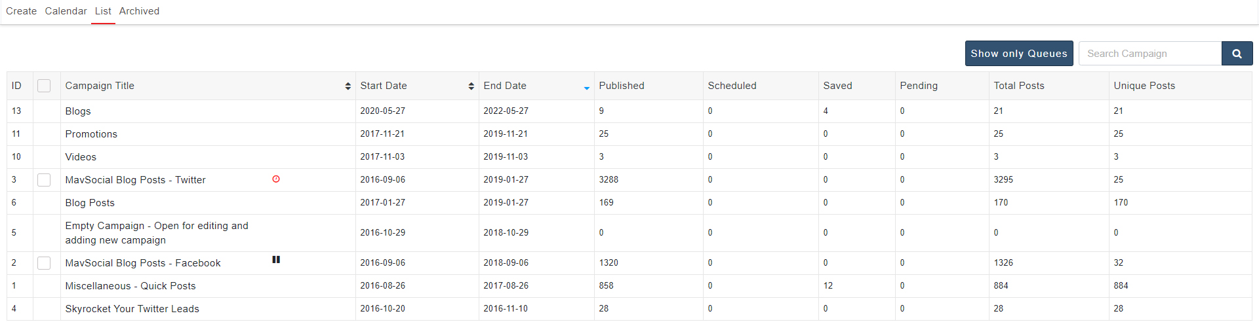Select the List tab
The height and width of the screenshot is (322, 1259).
click(x=103, y=11)
